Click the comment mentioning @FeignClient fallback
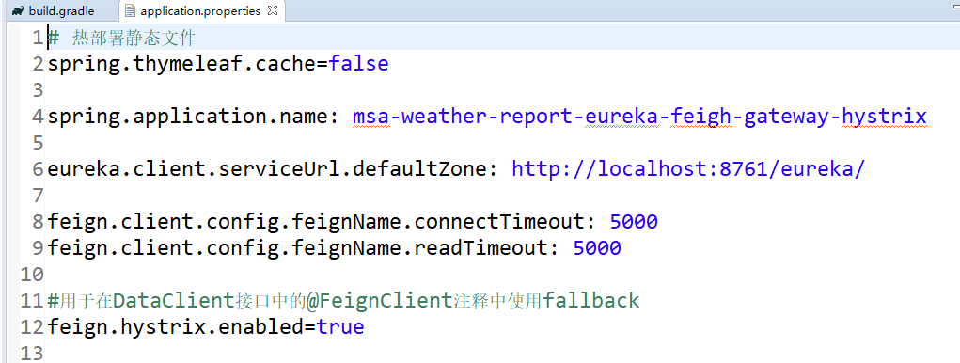The height and width of the screenshot is (363, 960). pos(343,301)
